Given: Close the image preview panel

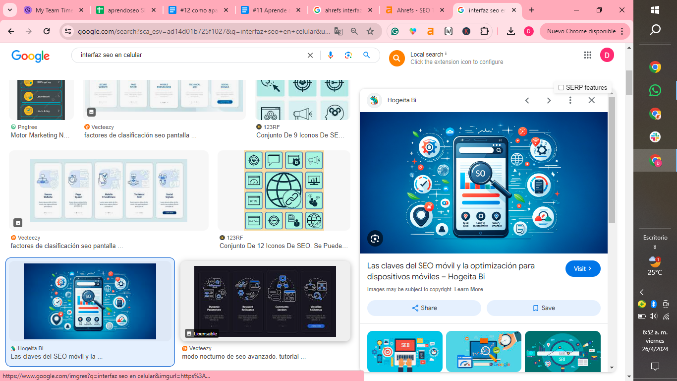Looking at the screenshot, I should click(591, 100).
